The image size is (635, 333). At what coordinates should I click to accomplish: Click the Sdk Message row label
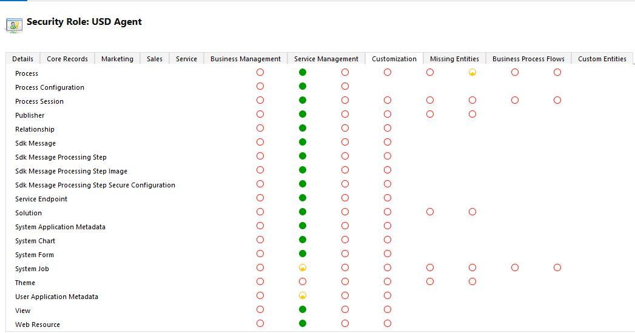[x=35, y=143]
